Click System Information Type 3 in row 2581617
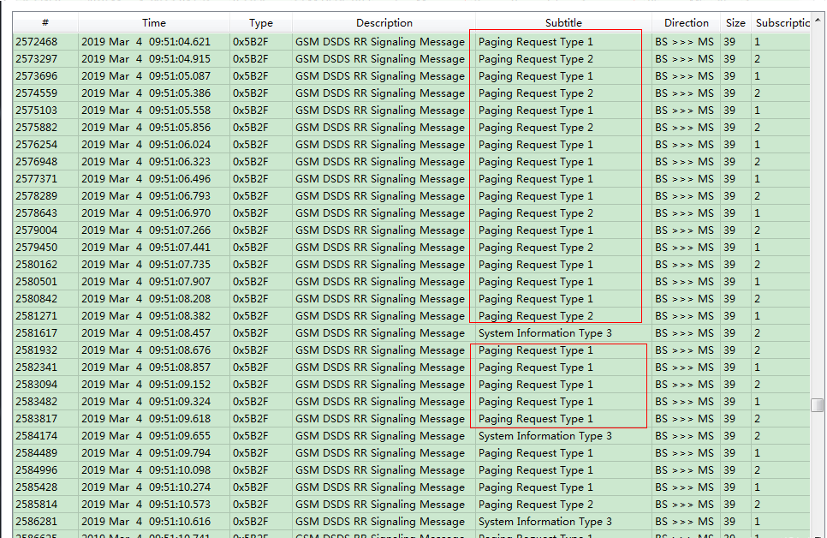 click(x=544, y=333)
